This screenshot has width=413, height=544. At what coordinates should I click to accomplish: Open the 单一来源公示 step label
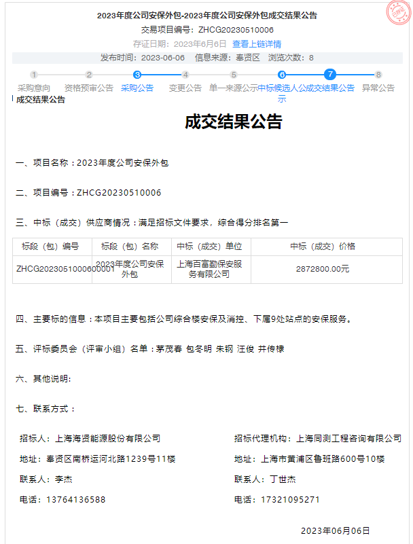point(234,88)
